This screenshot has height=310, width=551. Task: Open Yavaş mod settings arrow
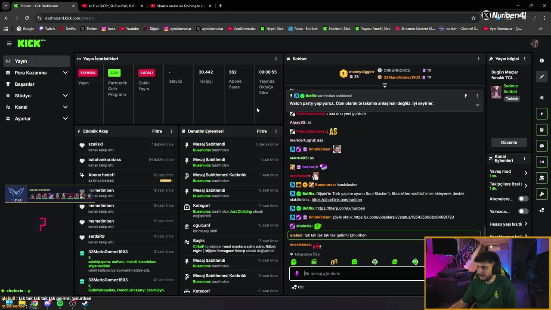click(x=526, y=173)
